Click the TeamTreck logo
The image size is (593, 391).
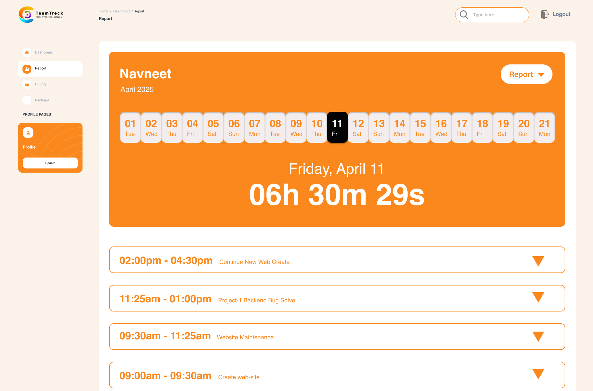41,14
